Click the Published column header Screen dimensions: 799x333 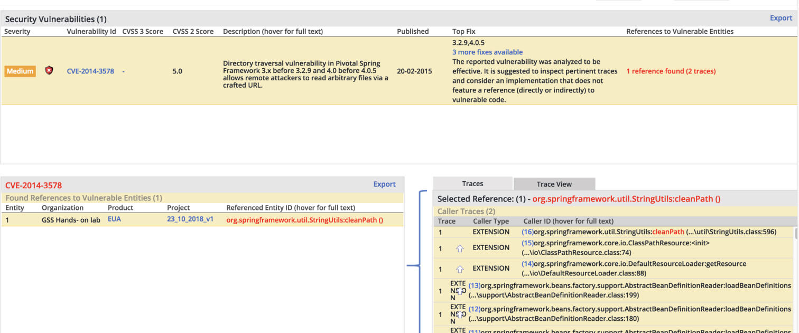[413, 31]
